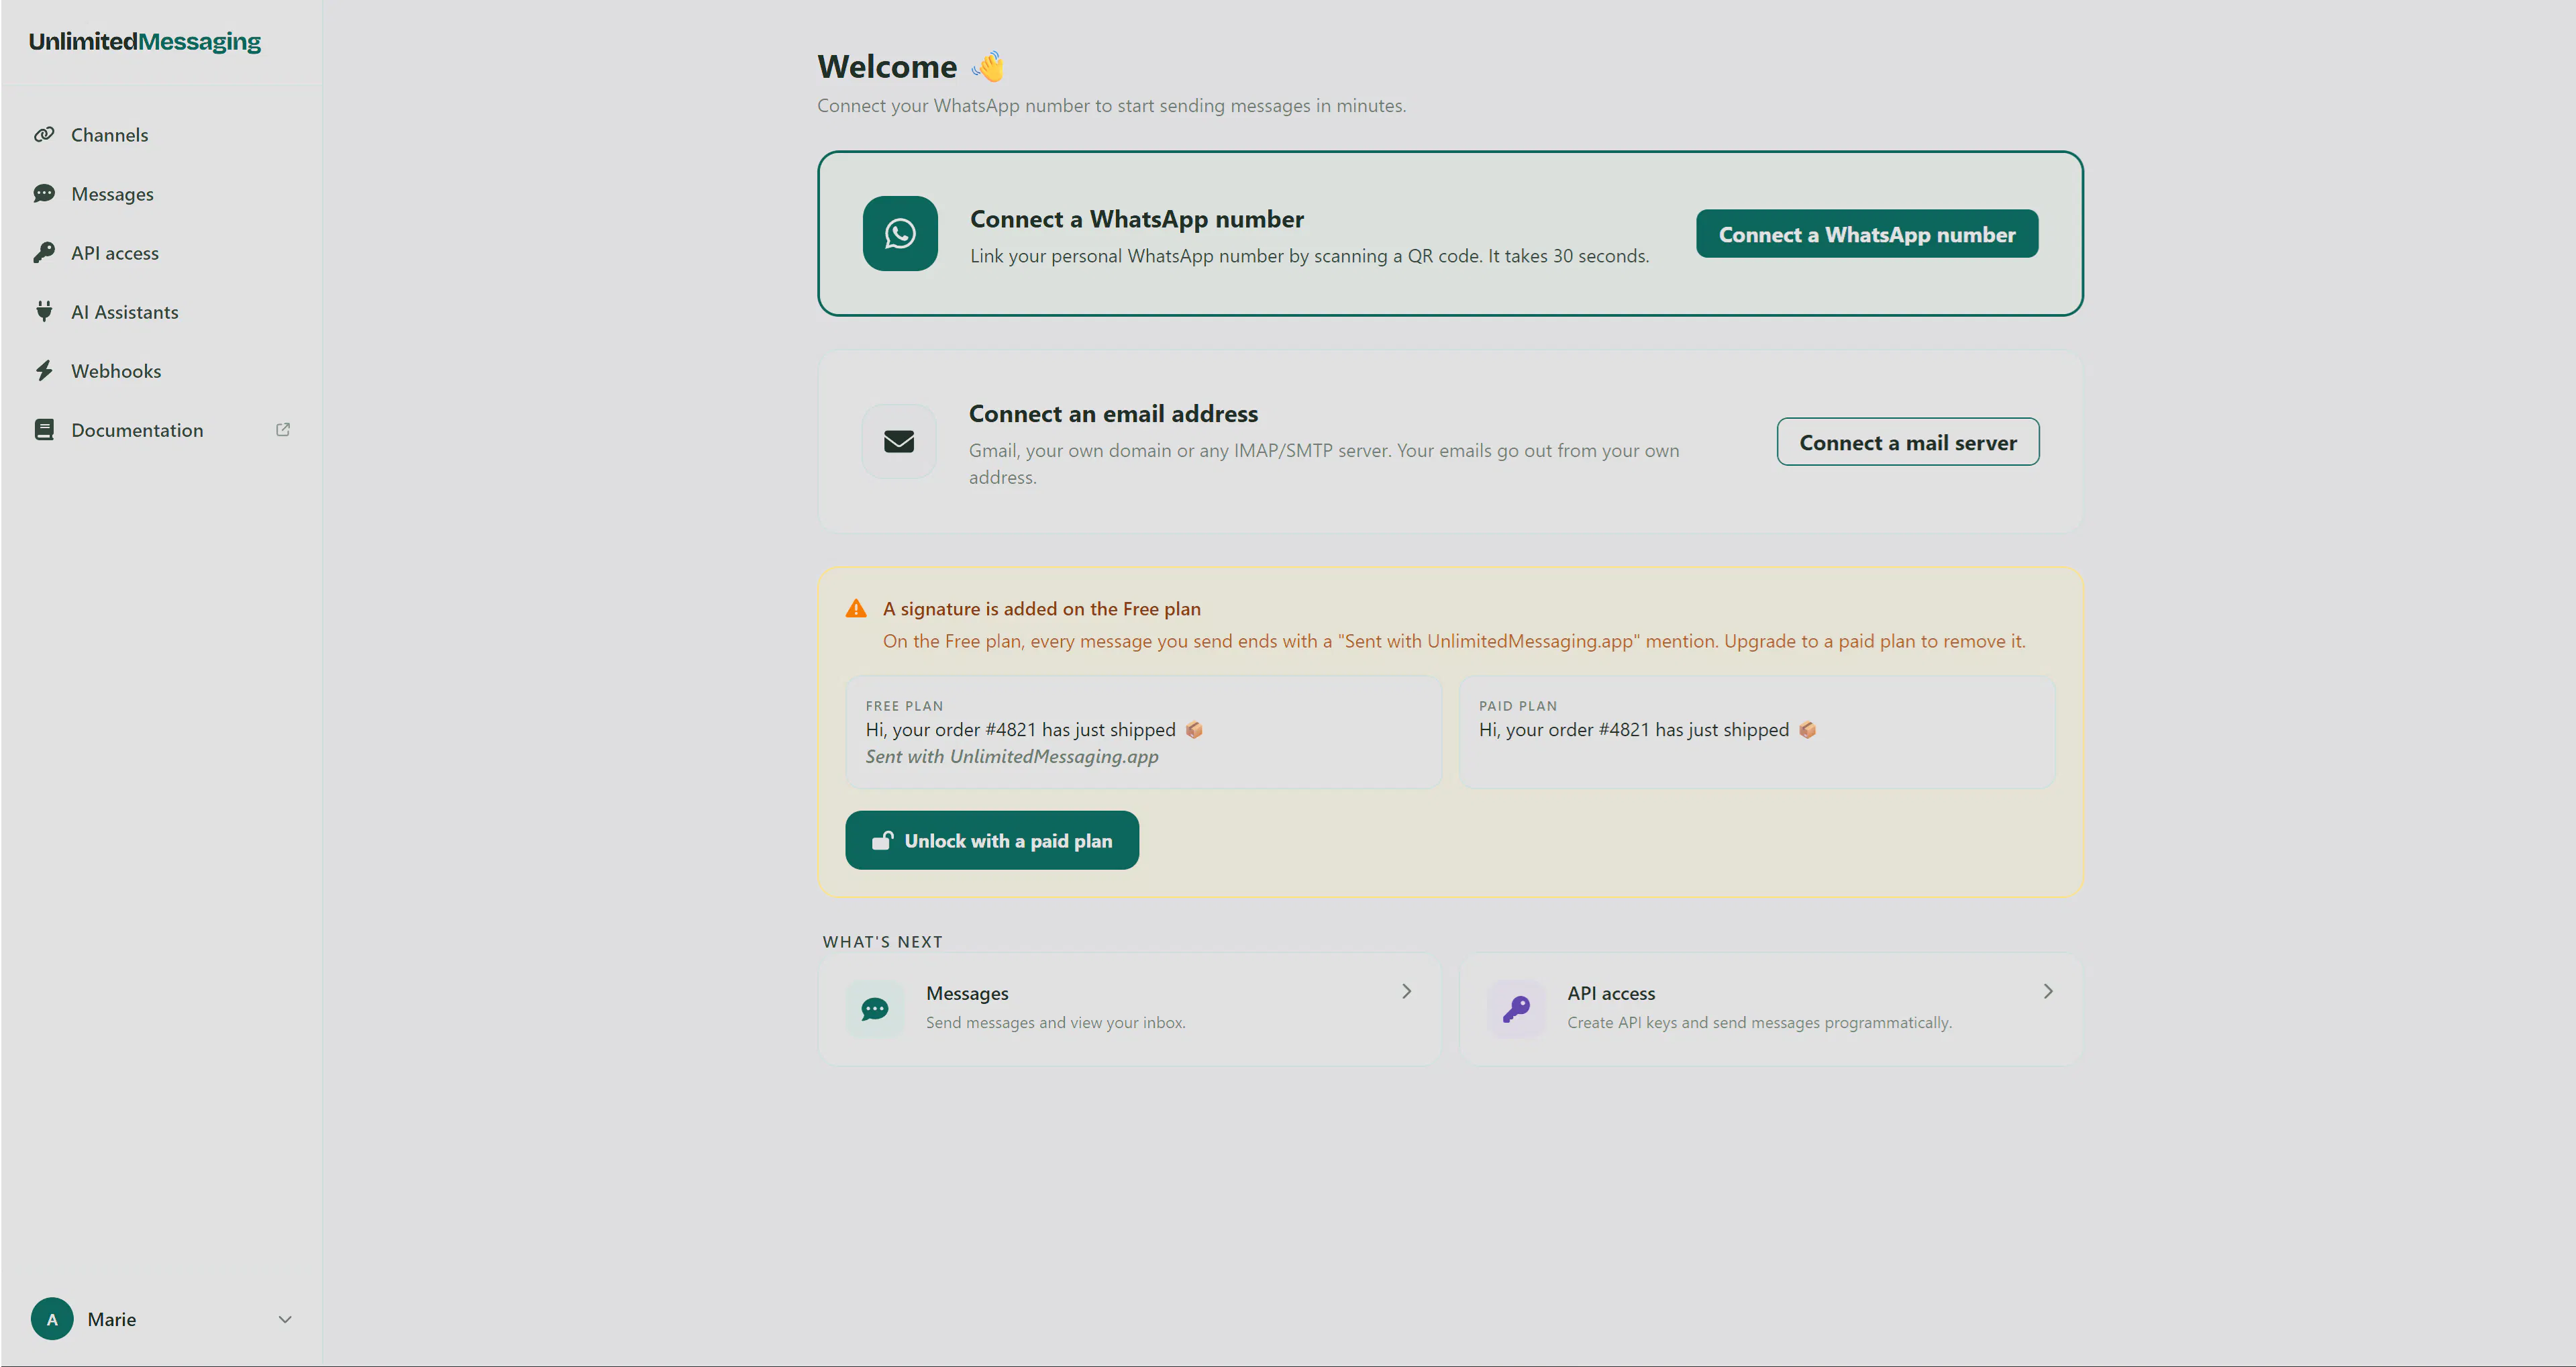Click the chevron arrow on Messages card
Screen dimensions: 2576x1367
tap(1406, 991)
